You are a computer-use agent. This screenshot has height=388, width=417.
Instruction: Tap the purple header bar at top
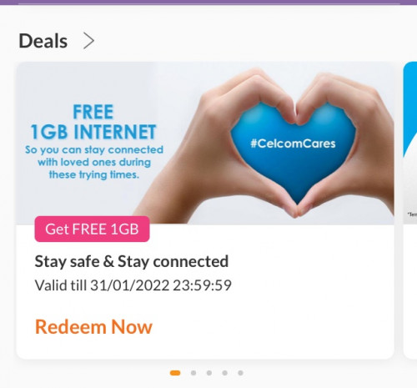(x=208, y=3)
